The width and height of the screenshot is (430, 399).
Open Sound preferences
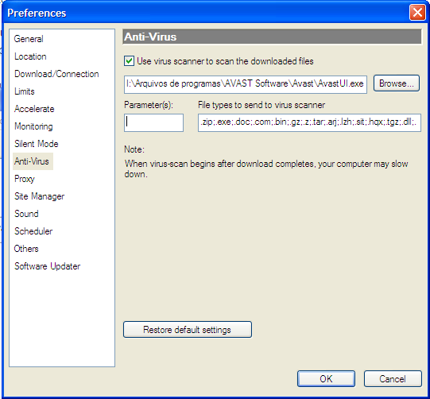pyautogui.click(x=26, y=214)
